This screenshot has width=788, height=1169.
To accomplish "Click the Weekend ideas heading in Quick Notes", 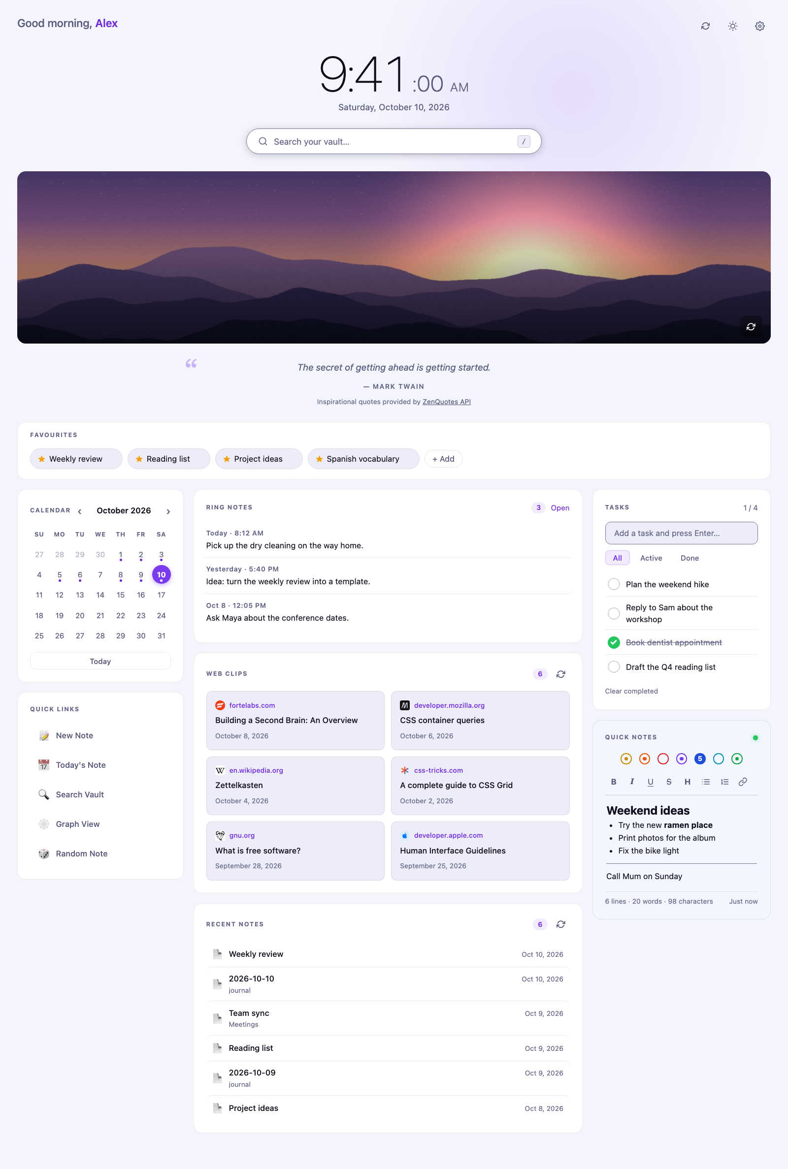I will (648, 811).
